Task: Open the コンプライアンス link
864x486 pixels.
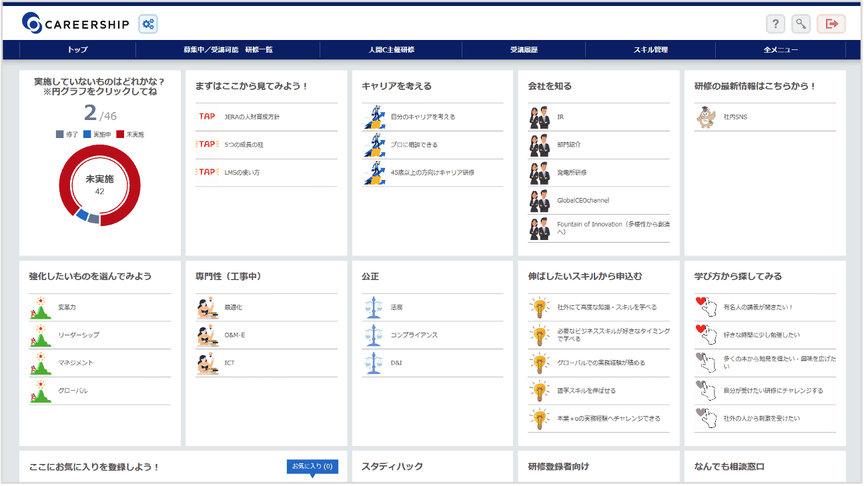Action: click(x=414, y=334)
